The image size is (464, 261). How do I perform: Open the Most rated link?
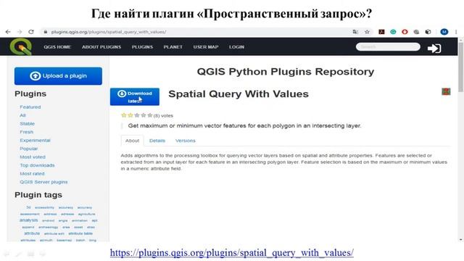tap(32, 173)
